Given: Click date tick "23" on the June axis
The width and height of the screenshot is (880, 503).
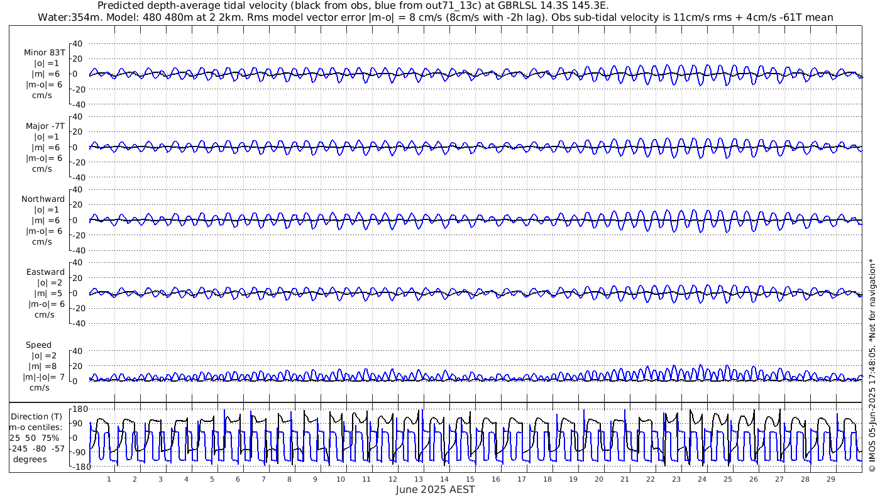Looking at the screenshot, I should (676, 479).
